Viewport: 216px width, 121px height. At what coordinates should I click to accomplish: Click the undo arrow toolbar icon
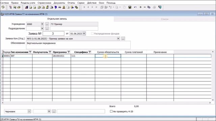[x=135, y=7]
